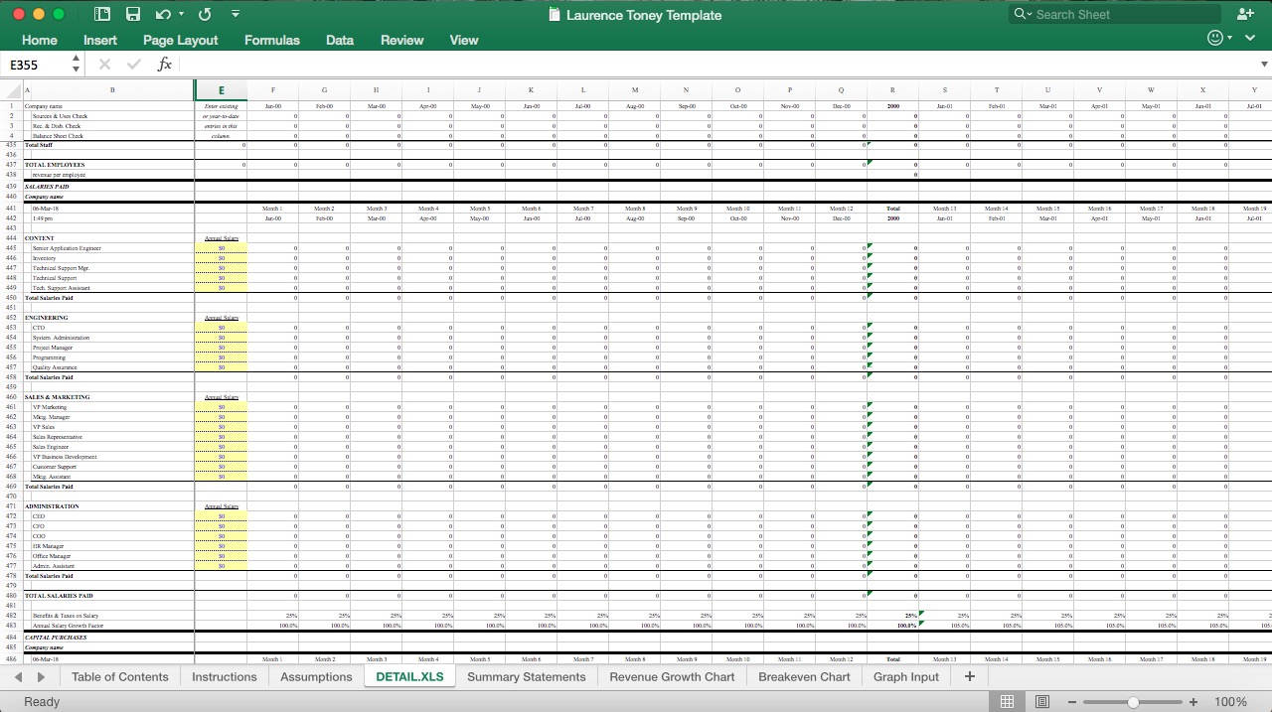1272x712 pixels.
Task: Open the Quick Access Toolbar customize dropdown
Action: (236, 14)
